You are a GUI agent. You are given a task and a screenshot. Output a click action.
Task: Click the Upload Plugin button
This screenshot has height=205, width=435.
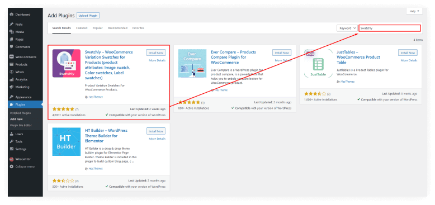pos(88,16)
